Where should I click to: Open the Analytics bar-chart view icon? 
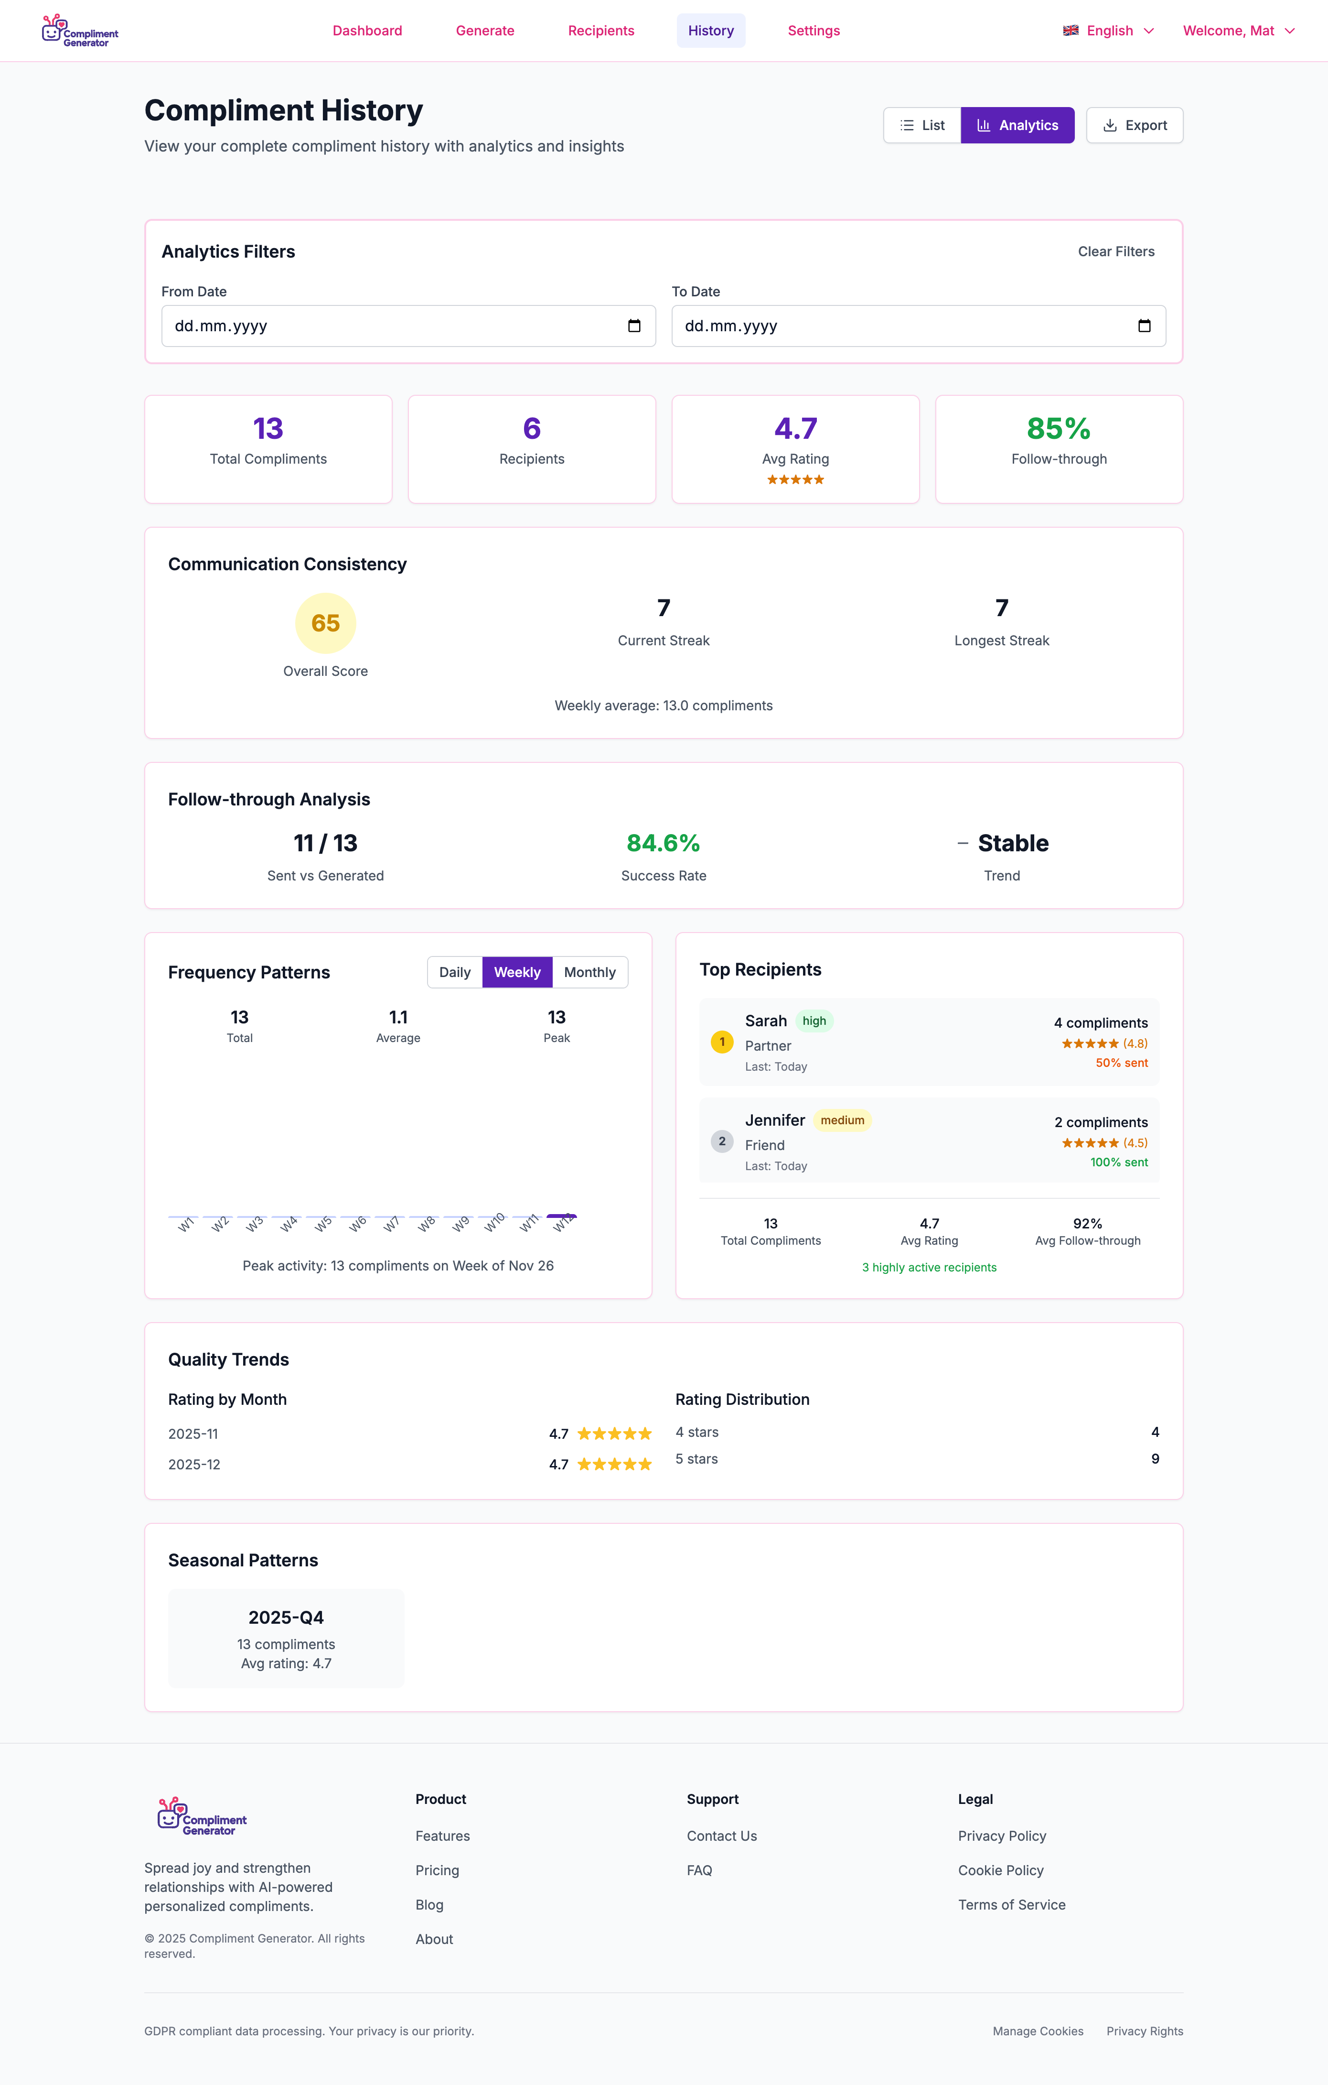(x=984, y=125)
